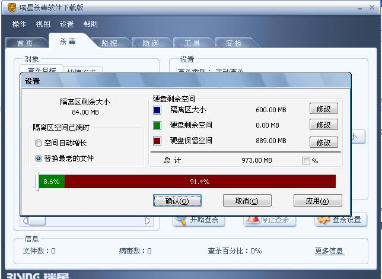Open the 帮助 menu

[90, 24]
